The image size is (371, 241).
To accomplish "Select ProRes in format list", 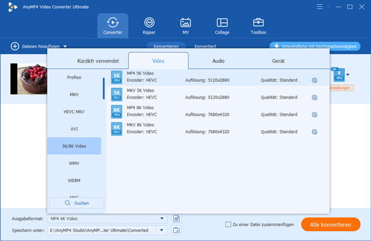I will coord(74,77).
